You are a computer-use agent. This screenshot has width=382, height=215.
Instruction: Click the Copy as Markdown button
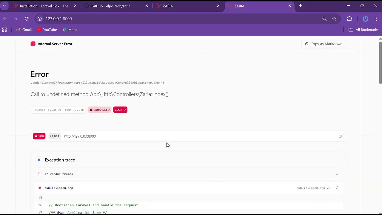[324, 44]
